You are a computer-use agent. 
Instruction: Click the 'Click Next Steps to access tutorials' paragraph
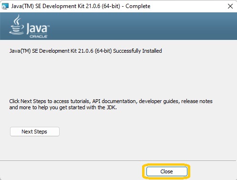pos(111,104)
